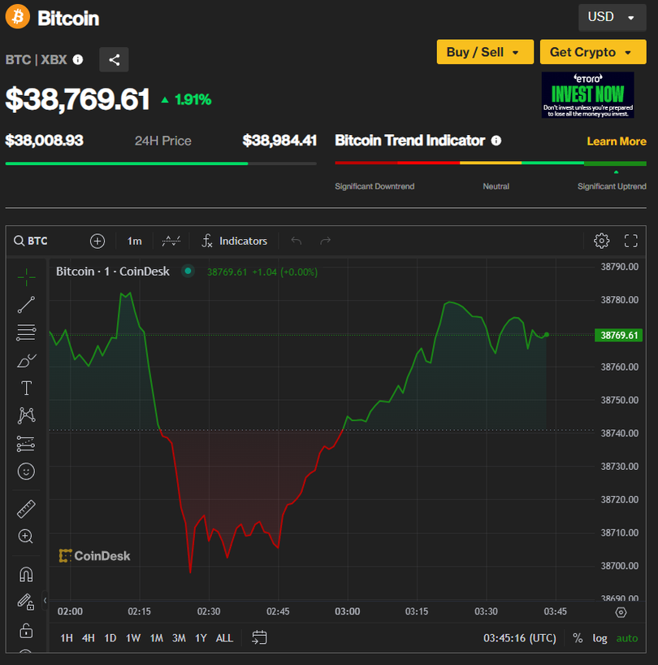This screenshot has width=658, height=665.
Task: Expand the Buy / Sell dropdown
Action: [x=485, y=52]
